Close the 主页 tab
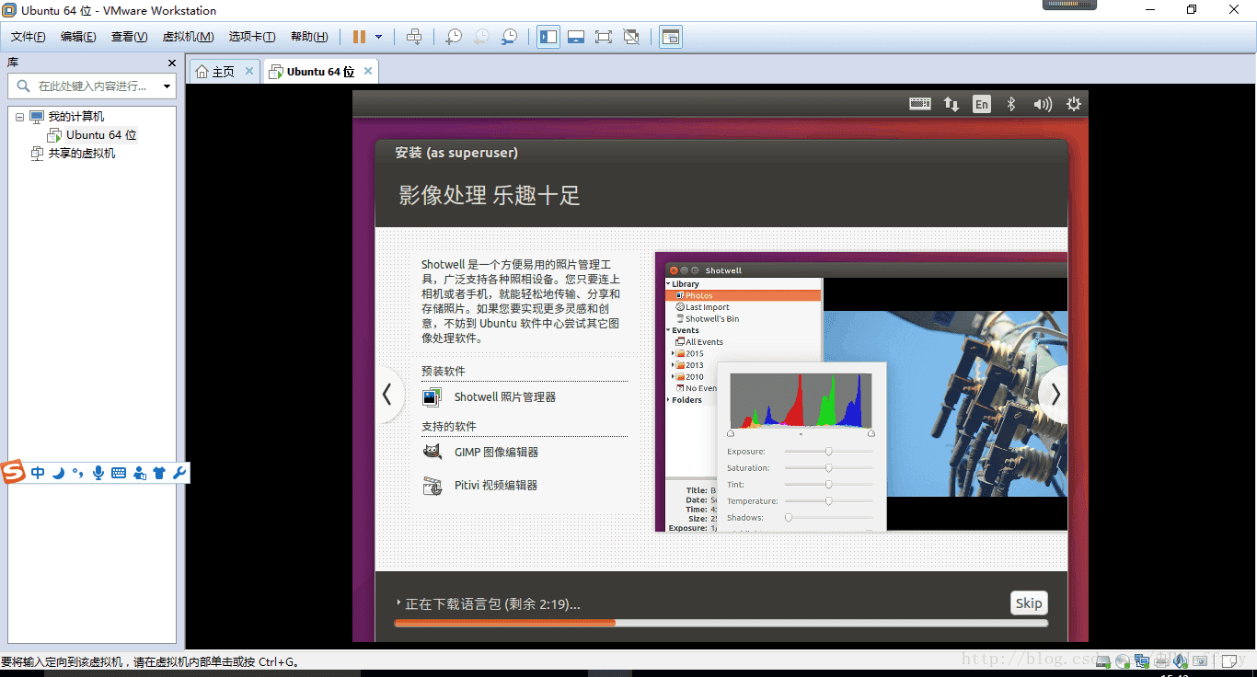Viewport: 1257px width, 677px height. point(249,71)
